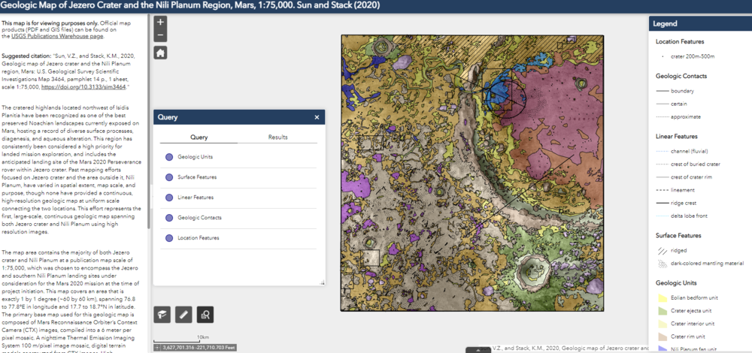The width and height of the screenshot is (752, 353).
Task: Click the 'crater 200m-500m' legend entry
Action: tap(693, 56)
